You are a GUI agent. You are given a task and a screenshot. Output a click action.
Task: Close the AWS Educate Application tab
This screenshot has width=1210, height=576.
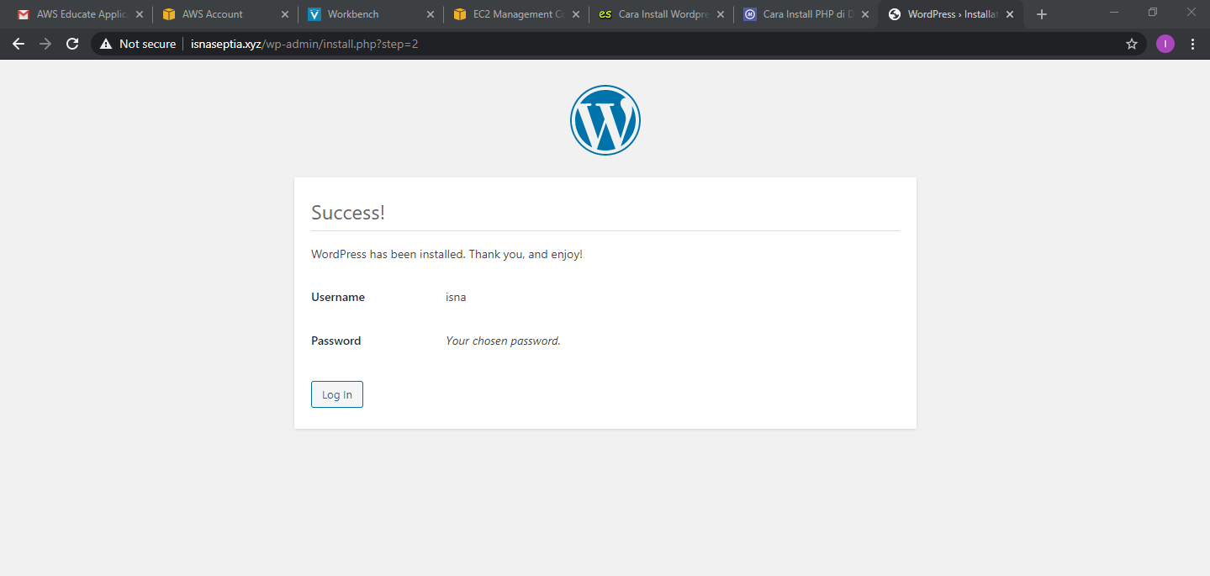click(140, 14)
